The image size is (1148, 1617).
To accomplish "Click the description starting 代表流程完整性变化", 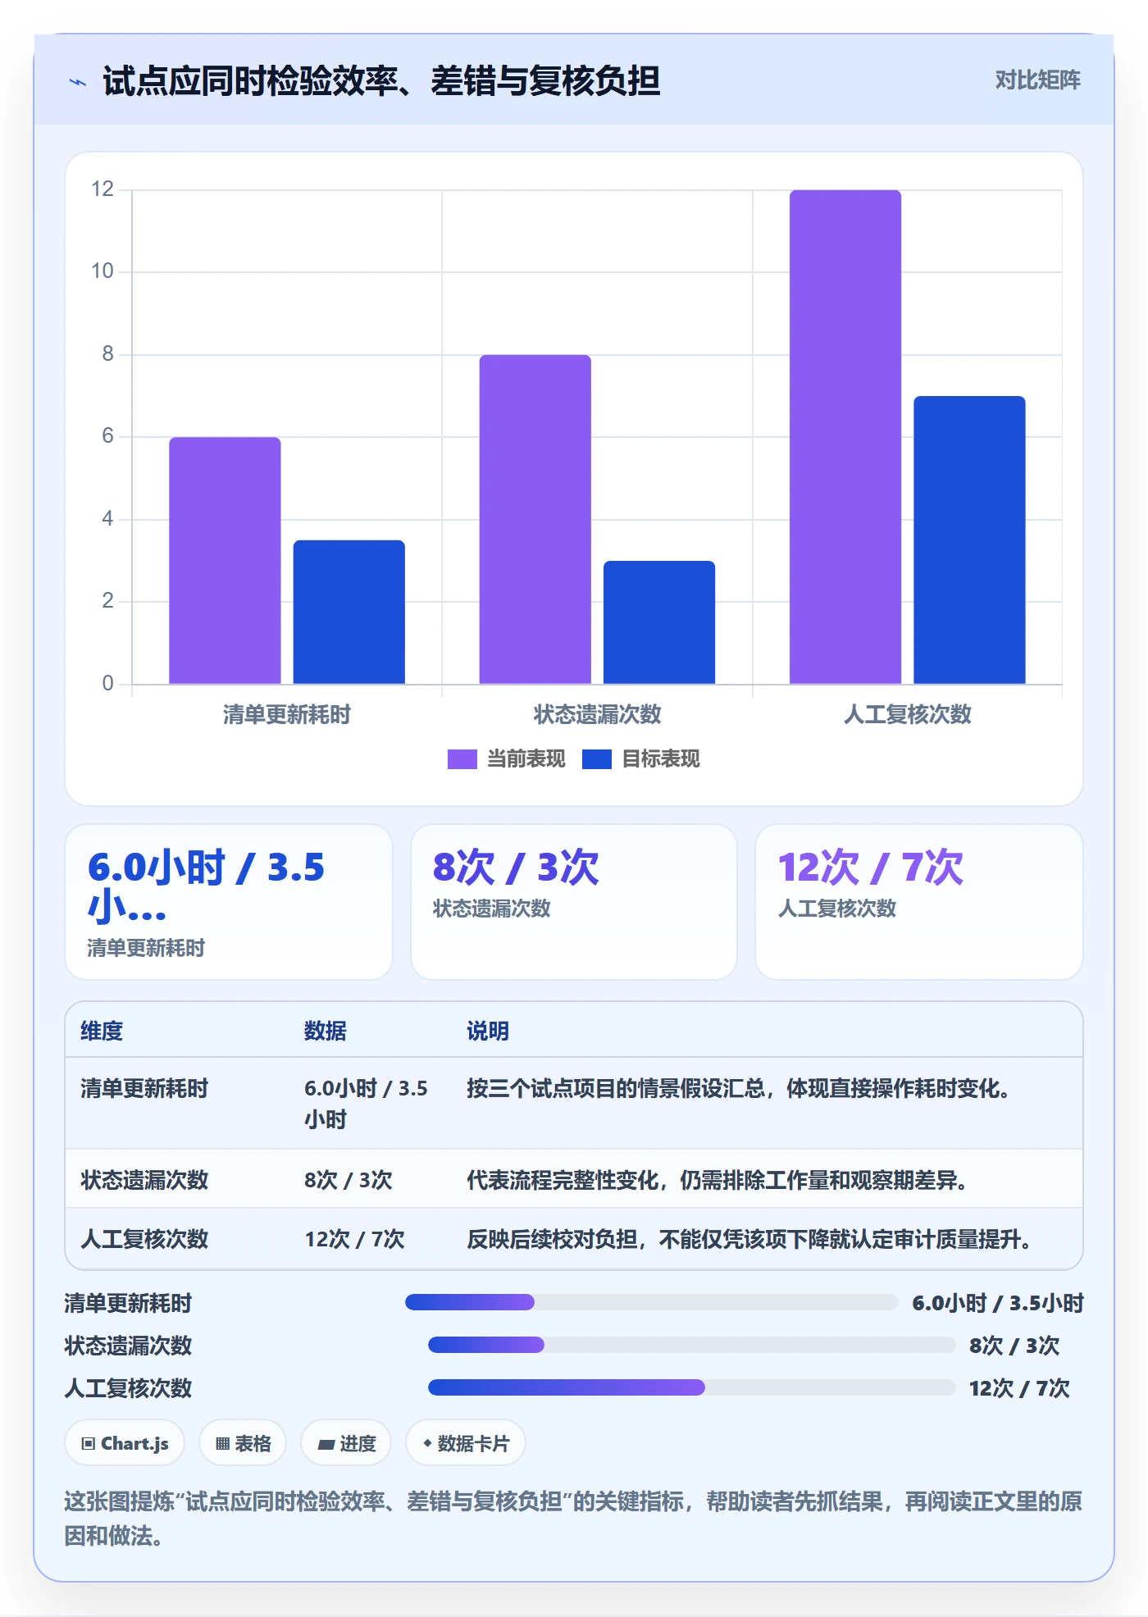I will (717, 1180).
